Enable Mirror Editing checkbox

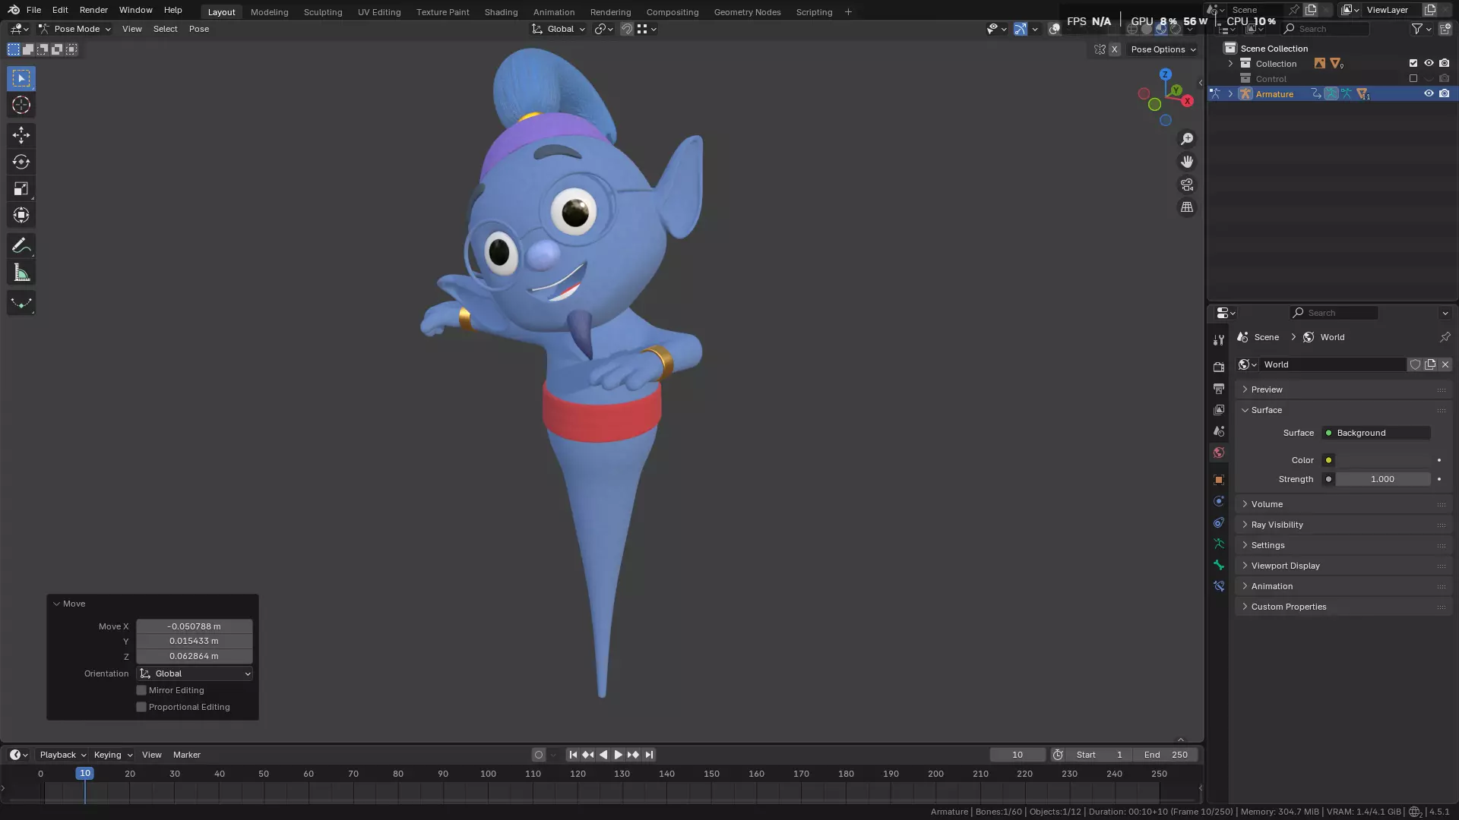coord(141,690)
